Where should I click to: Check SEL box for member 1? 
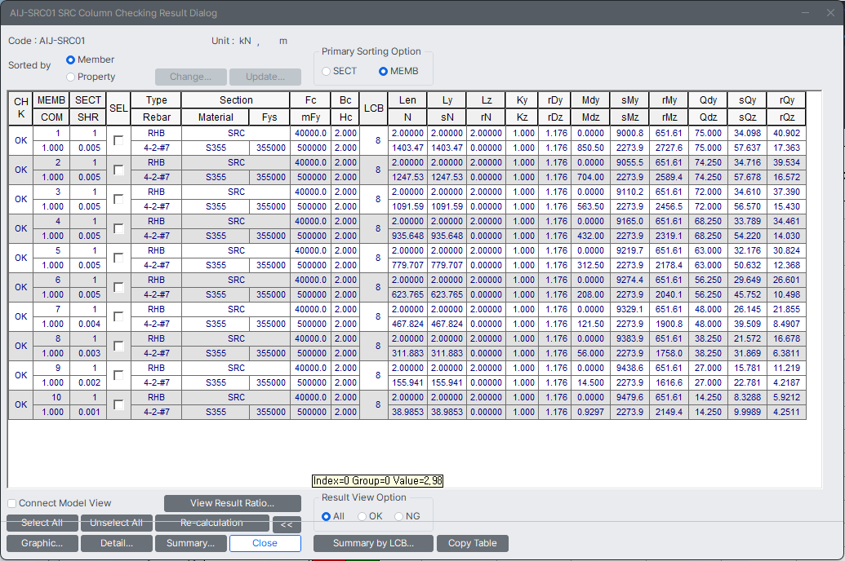tap(118, 140)
